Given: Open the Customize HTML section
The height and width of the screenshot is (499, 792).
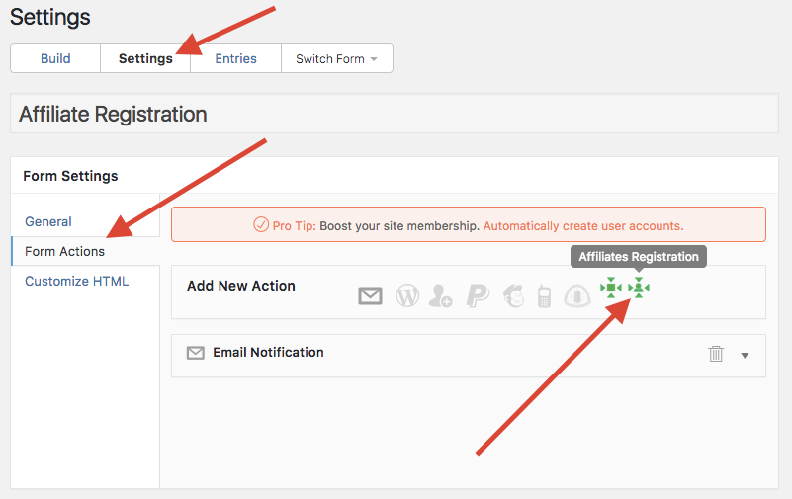Looking at the screenshot, I should click(77, 281).
